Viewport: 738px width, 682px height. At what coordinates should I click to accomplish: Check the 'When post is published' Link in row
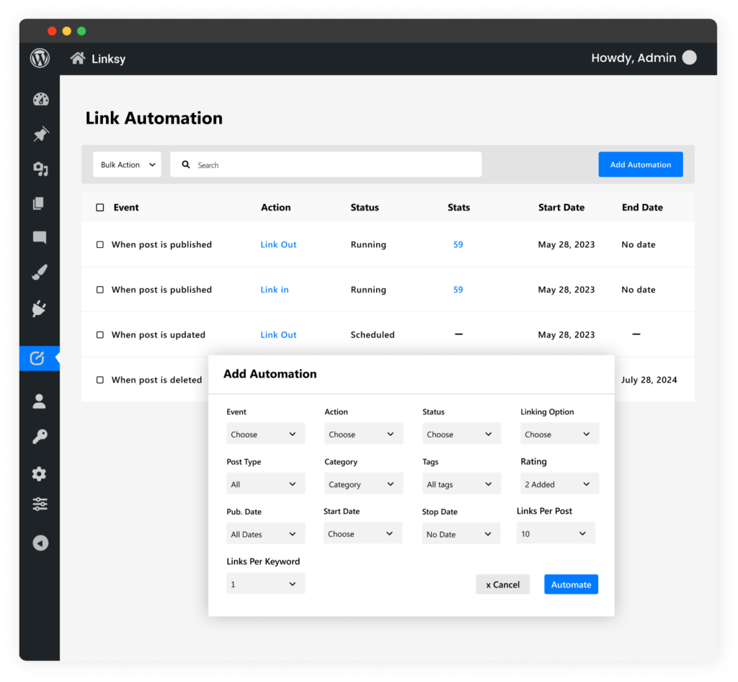pyautogui.click(x=99, y=290)
